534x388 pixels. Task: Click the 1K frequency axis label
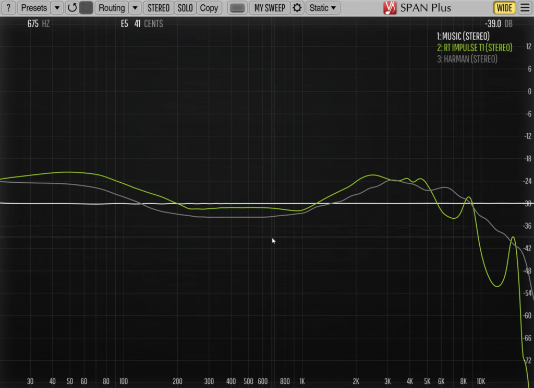click(x=302, y=381)
